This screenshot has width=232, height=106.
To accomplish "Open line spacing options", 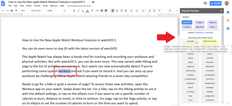I will [131, 11].
